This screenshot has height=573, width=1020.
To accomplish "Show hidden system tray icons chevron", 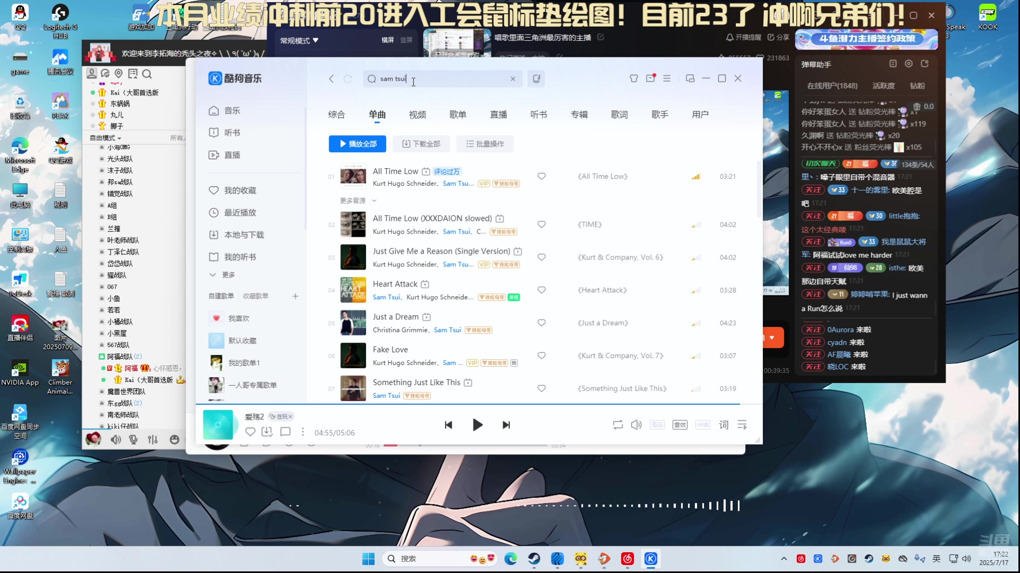I will pos(784,559).
